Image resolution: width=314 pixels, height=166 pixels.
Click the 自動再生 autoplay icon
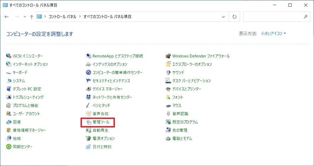coord(88,130)
